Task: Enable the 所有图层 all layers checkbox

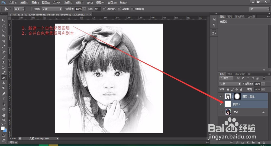Action: click(x=132, y=9)
